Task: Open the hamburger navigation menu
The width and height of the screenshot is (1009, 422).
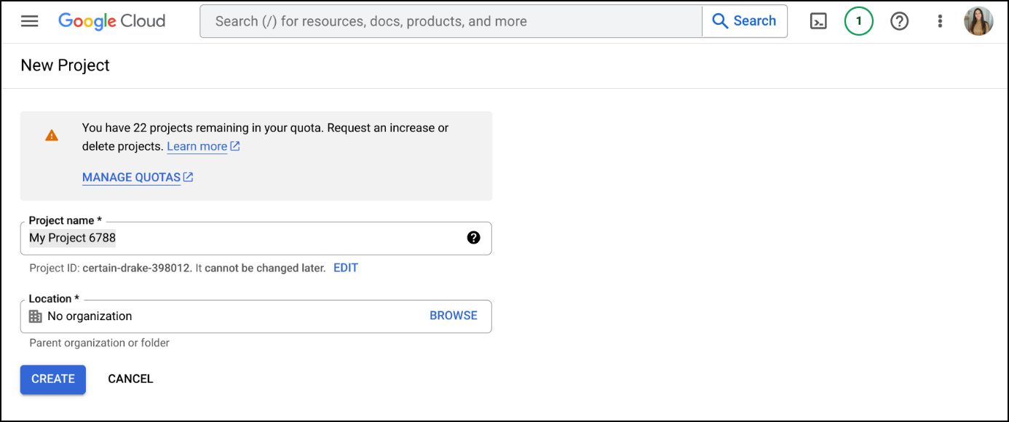Action: [29, 21]
